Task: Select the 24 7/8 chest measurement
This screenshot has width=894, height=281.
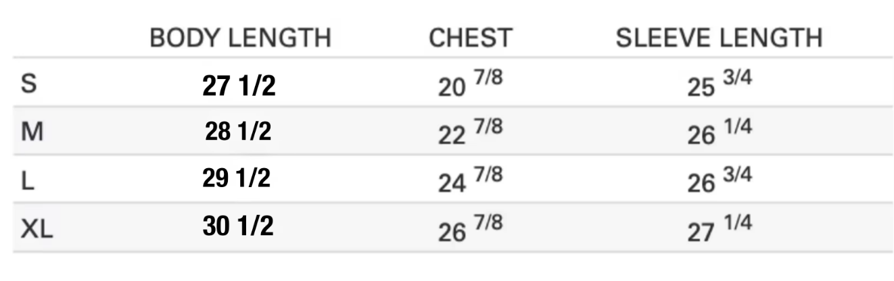Action: [470, 181]
